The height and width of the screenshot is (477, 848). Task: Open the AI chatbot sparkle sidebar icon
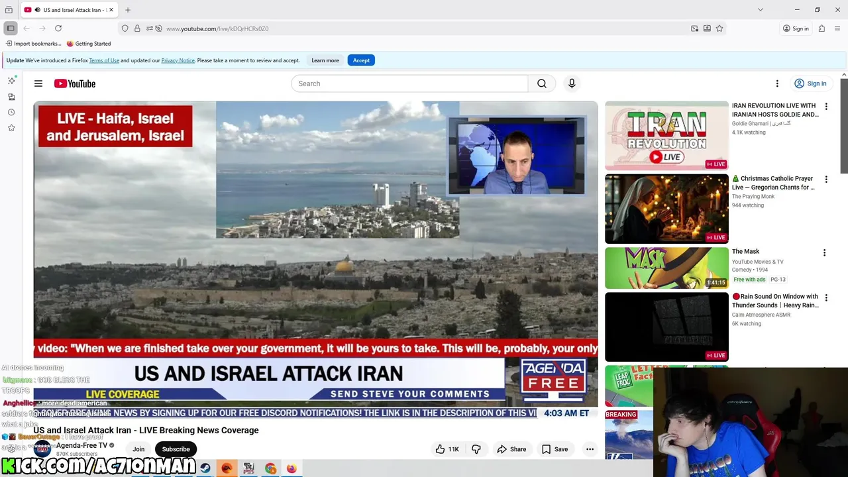pyautogui.click(x=11, y=80)
